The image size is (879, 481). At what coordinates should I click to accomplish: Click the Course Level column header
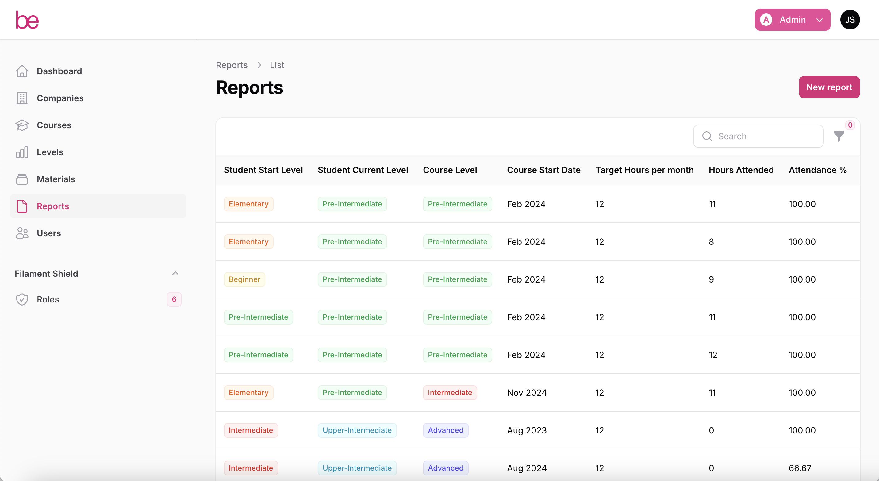tap(449, 170)
